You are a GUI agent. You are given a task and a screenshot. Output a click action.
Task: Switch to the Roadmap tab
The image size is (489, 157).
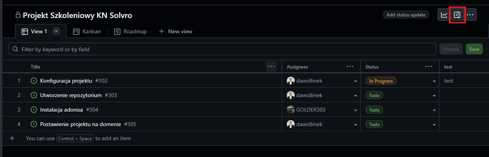point(131,31)
